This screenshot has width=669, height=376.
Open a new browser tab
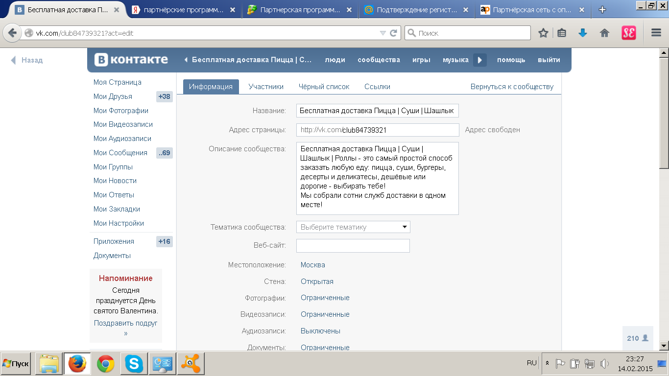tap(602, 10)
